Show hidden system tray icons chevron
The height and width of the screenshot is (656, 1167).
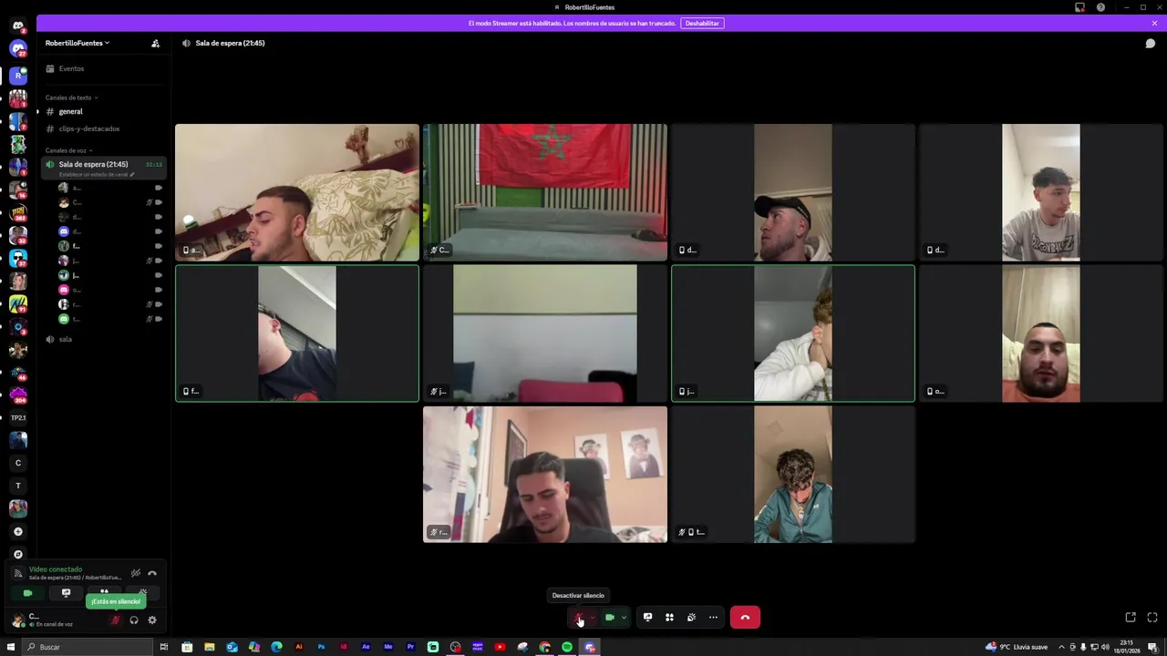click(1061, 647)
